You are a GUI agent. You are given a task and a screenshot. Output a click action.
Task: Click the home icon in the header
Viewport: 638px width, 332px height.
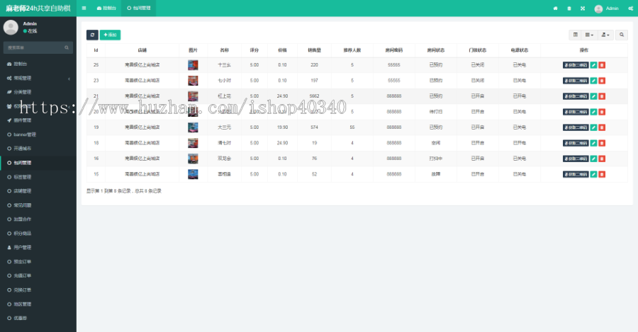point(555,8)
